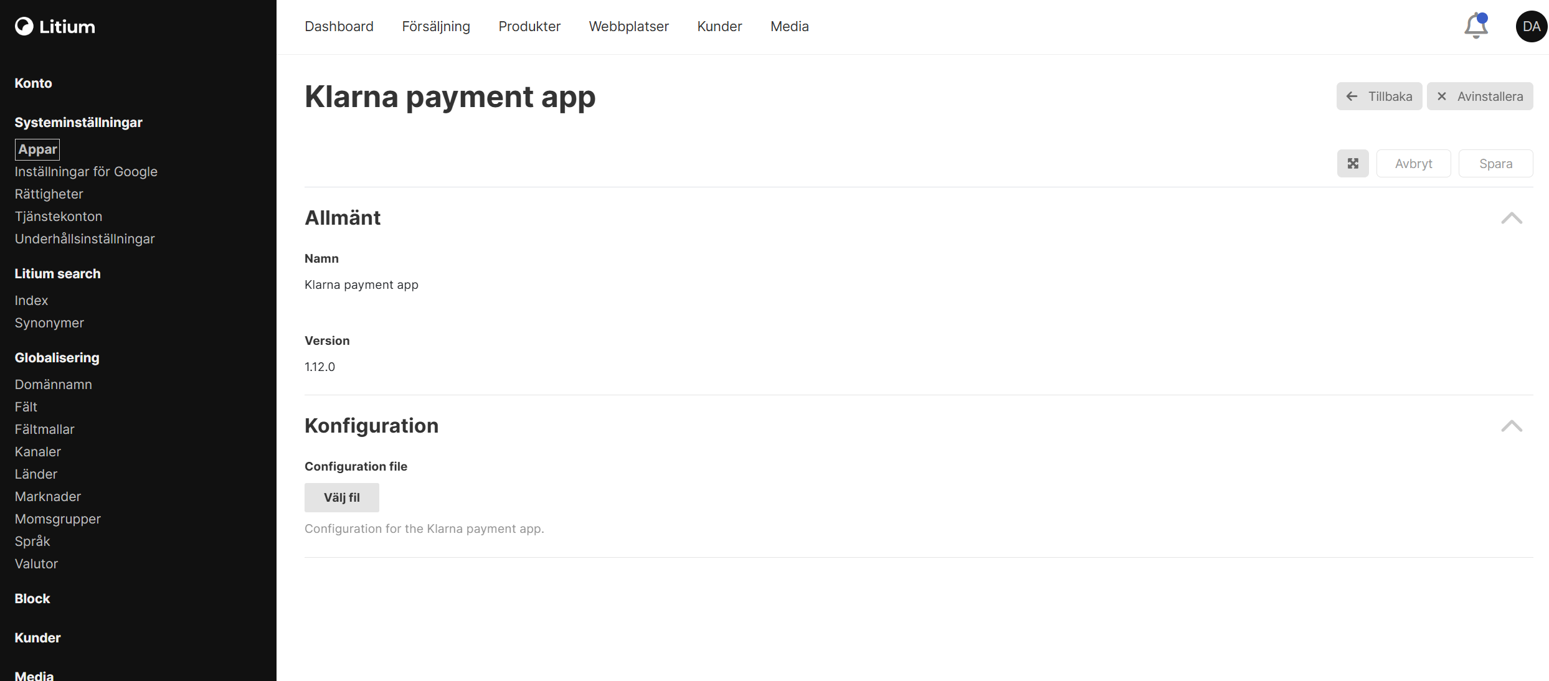
Task: Collapse the Konfiguration section
Action: [1511, 426]
